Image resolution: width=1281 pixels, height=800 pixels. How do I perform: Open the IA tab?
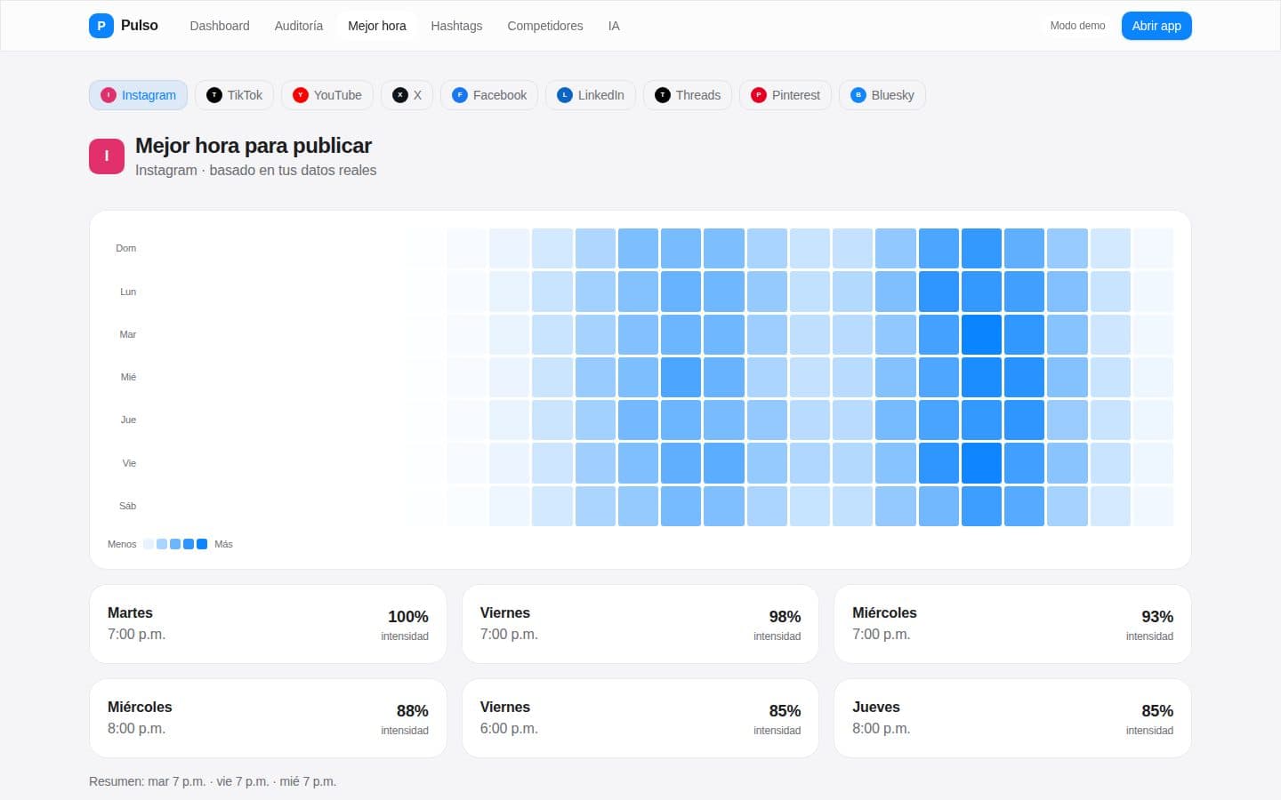pos(614,26)
